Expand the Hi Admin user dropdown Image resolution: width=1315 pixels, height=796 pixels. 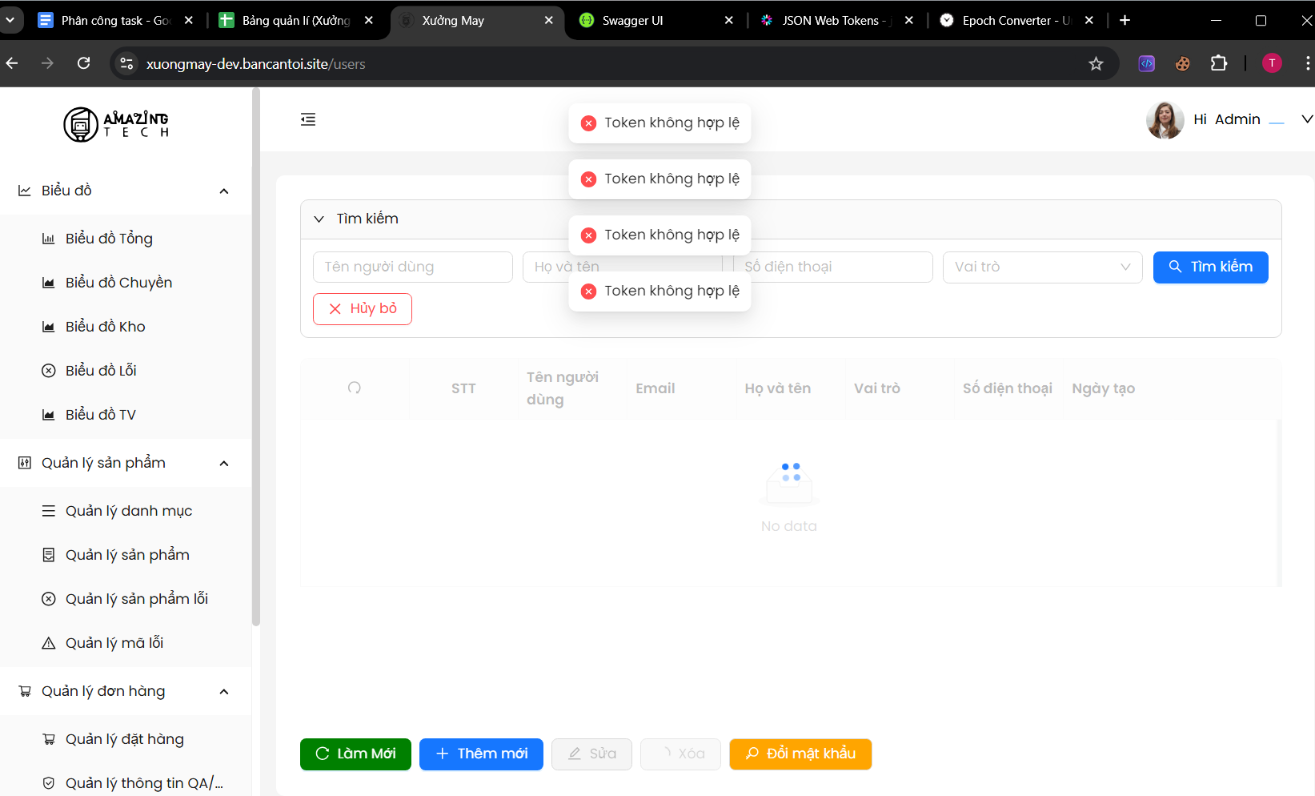(x=1306, y=119)
